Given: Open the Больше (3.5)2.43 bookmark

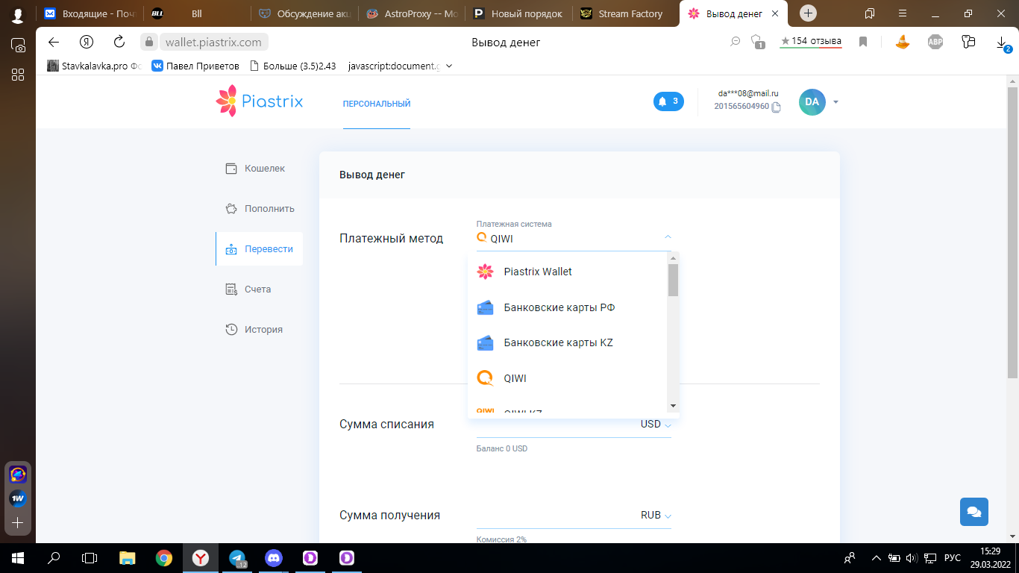Looking at the screenshot, I should coord(294,66).
